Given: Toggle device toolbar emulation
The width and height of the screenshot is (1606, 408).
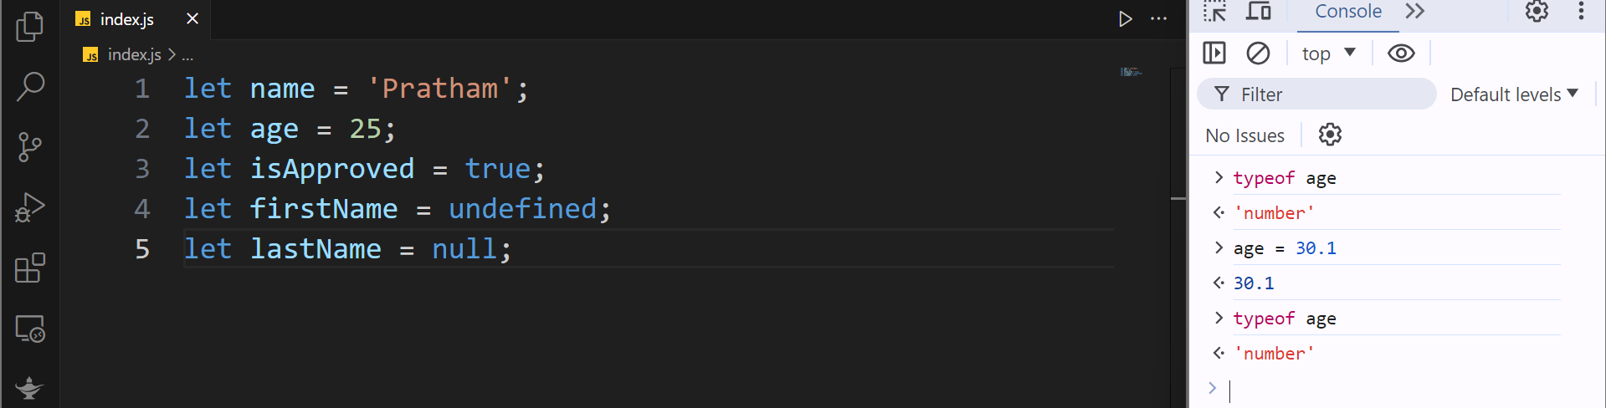Looking at the screenshot, I should click(x=1259, y=11).
